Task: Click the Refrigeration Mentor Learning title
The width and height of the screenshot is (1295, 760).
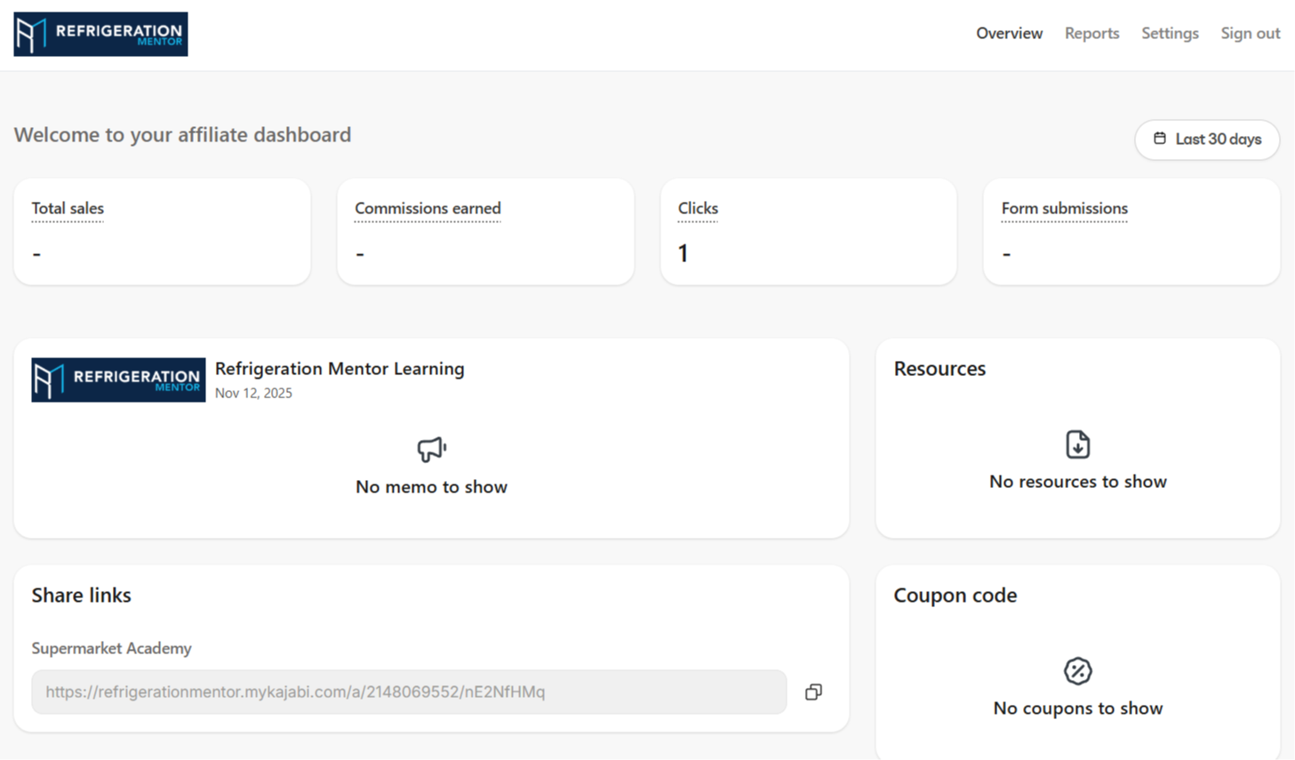Action: pos(340,368)
